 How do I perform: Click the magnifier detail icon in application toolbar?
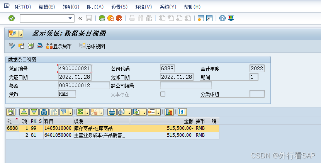[31, 46]
